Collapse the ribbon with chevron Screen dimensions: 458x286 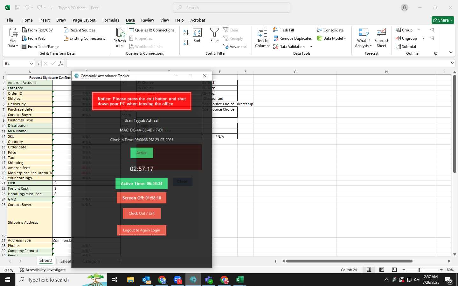point(451,52)
